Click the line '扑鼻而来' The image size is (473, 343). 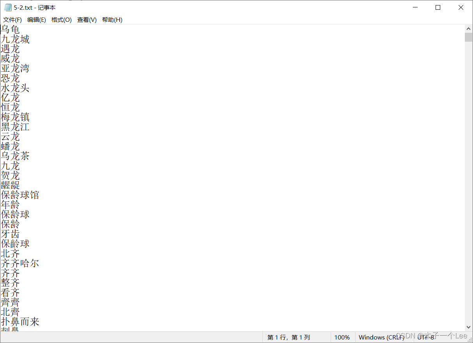pyautogui.click(x=20, y=322)
